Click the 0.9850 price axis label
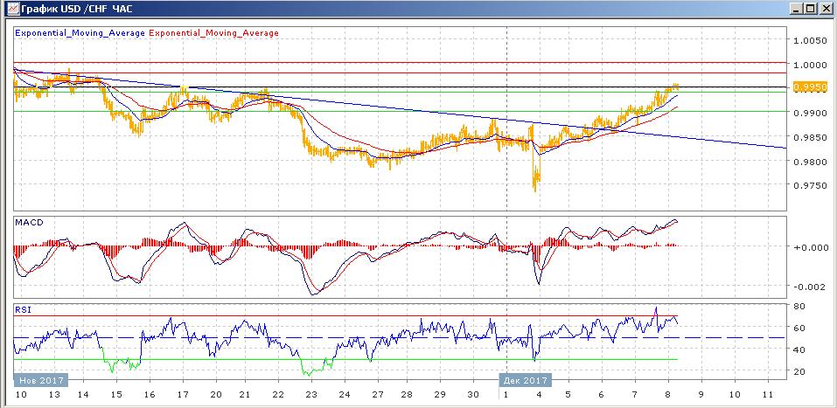The height and width of the screenshot is (408, 837). [811, 137]
